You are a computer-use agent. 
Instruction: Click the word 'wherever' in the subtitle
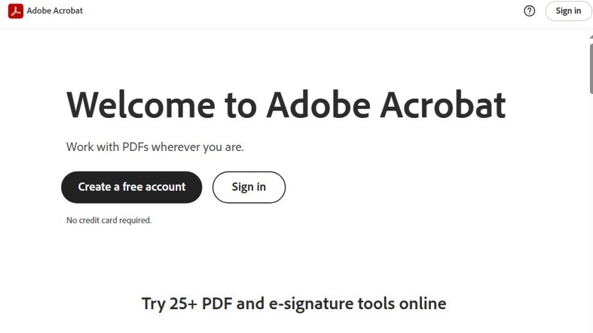coord(176,147)
